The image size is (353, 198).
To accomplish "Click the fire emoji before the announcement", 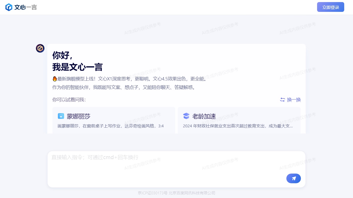I will (x=55, y=79).
